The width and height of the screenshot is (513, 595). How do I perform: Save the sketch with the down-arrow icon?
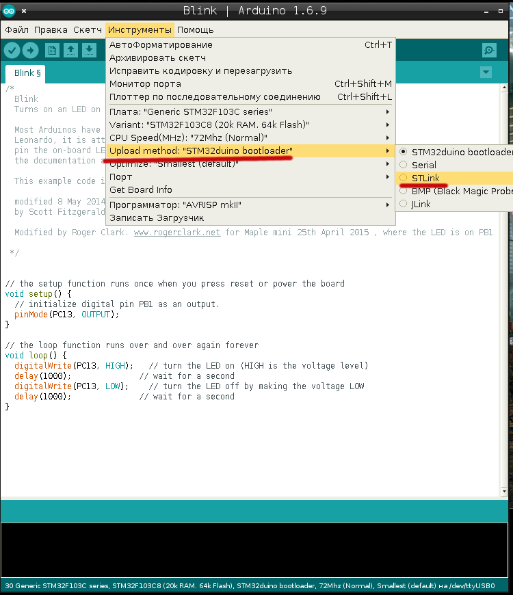89,50
